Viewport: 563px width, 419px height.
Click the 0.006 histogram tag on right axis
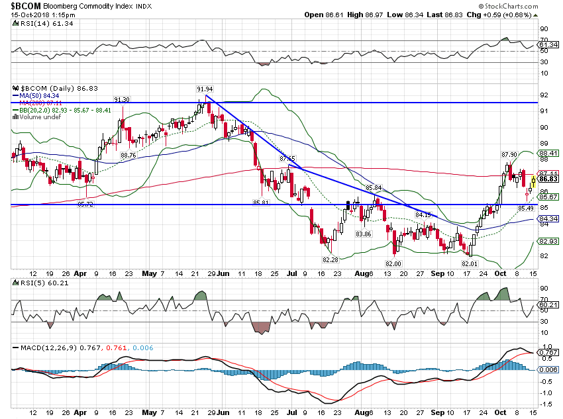coord(548,369)
